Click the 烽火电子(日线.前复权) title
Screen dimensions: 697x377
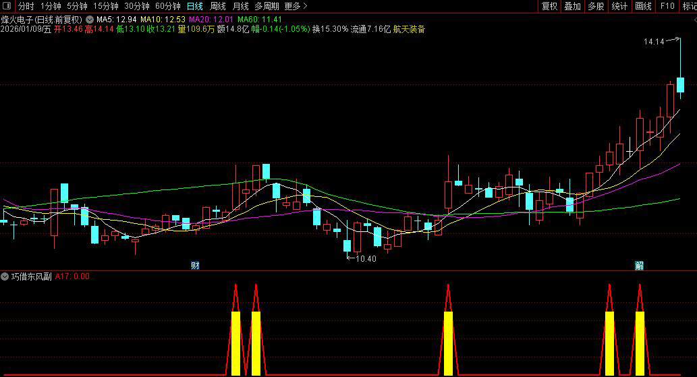point(42,20)
